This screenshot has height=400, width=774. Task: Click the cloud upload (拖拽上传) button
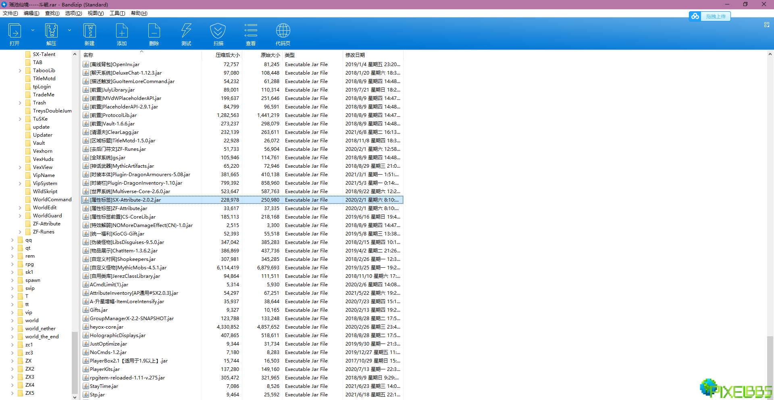pyautogui.click(x=710, y=16)
